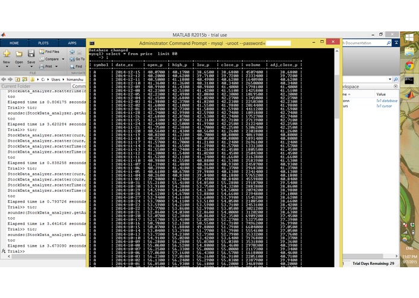Click the Command Prompt window system icon
The width and height of the screenshot is (419, 298).
click(x=92, y=43)
